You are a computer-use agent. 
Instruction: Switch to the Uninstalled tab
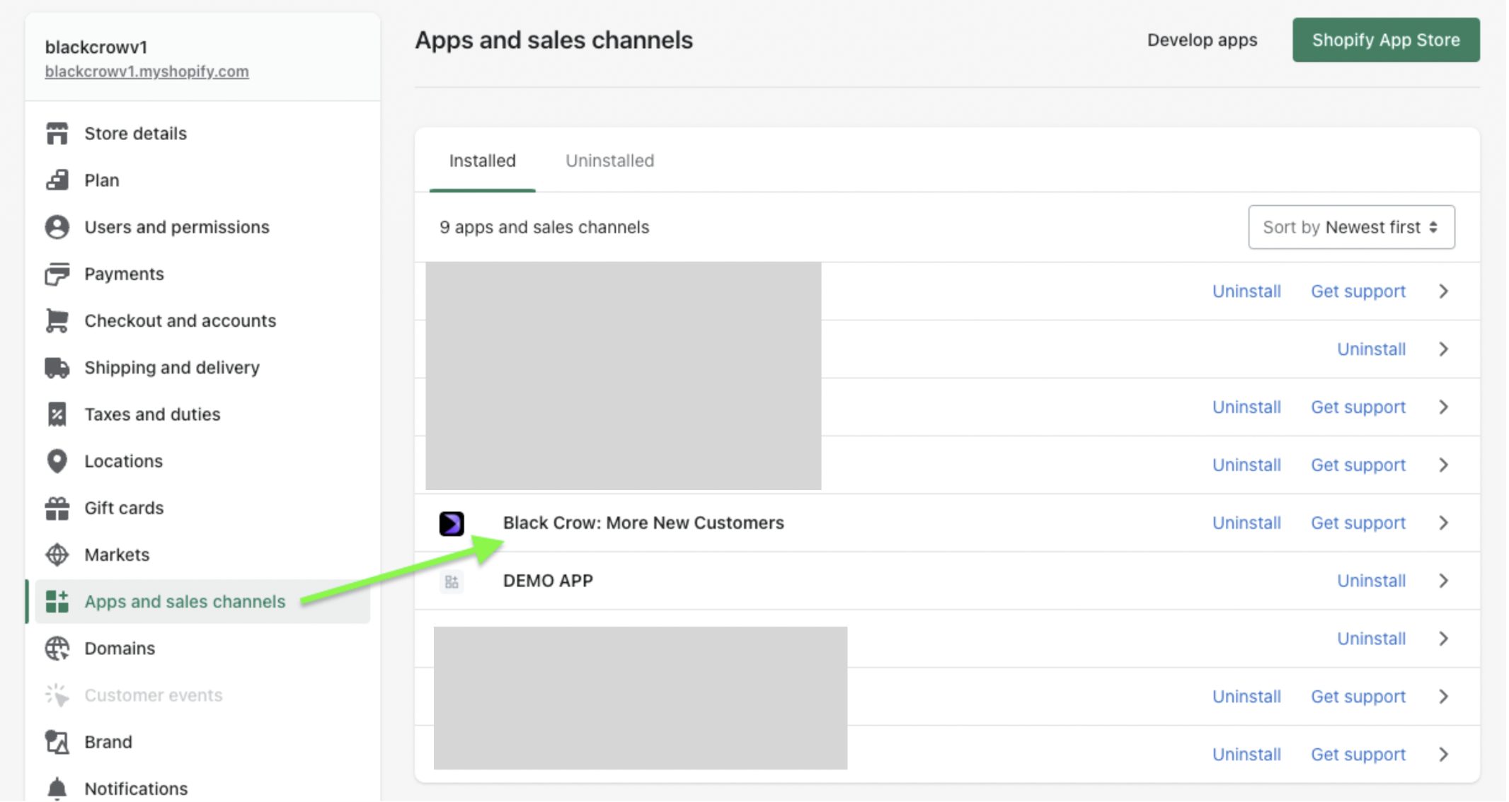(609, 161)
